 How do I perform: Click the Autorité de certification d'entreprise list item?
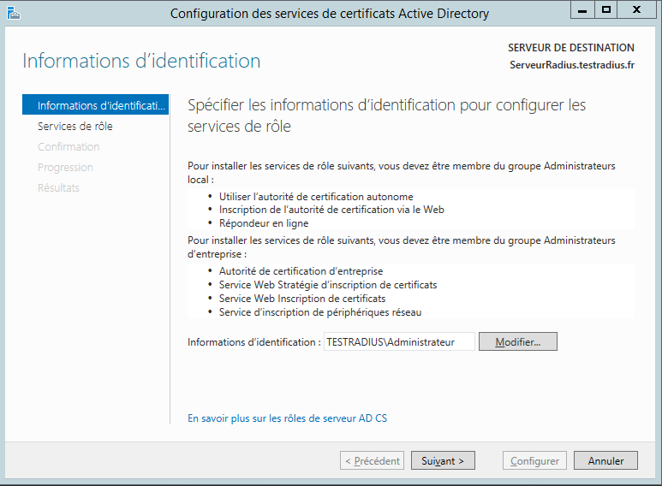(301, 271)
